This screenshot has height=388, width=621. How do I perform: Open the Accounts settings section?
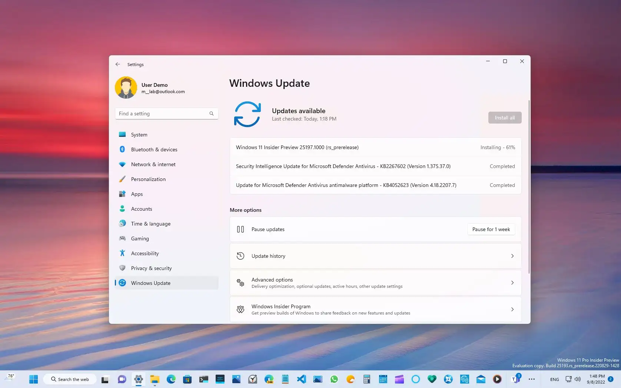click(142, 208)
